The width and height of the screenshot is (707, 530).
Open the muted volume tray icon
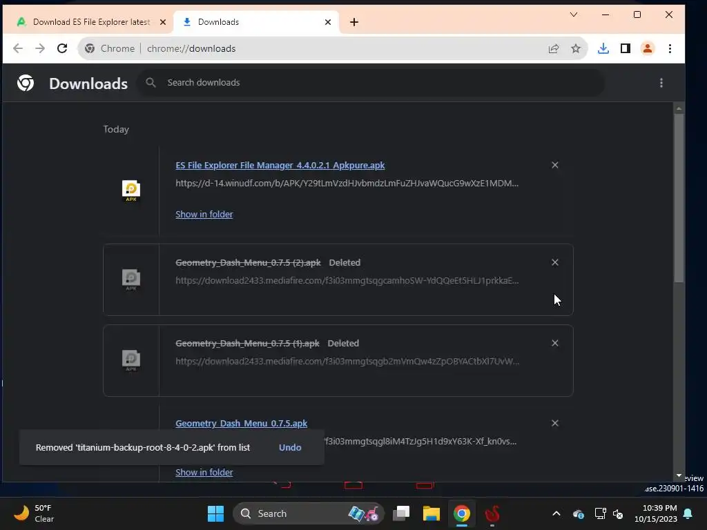618,513
